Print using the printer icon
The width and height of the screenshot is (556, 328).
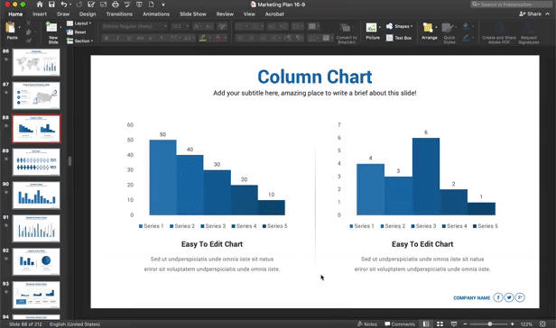pyautogui.click(x=116, y=5)
